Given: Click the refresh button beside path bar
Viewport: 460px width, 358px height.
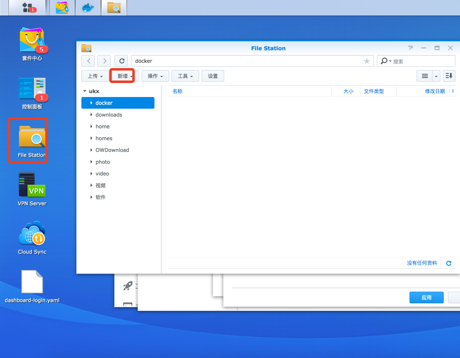Looking at the screenshot, I should [x=122, y=61].
